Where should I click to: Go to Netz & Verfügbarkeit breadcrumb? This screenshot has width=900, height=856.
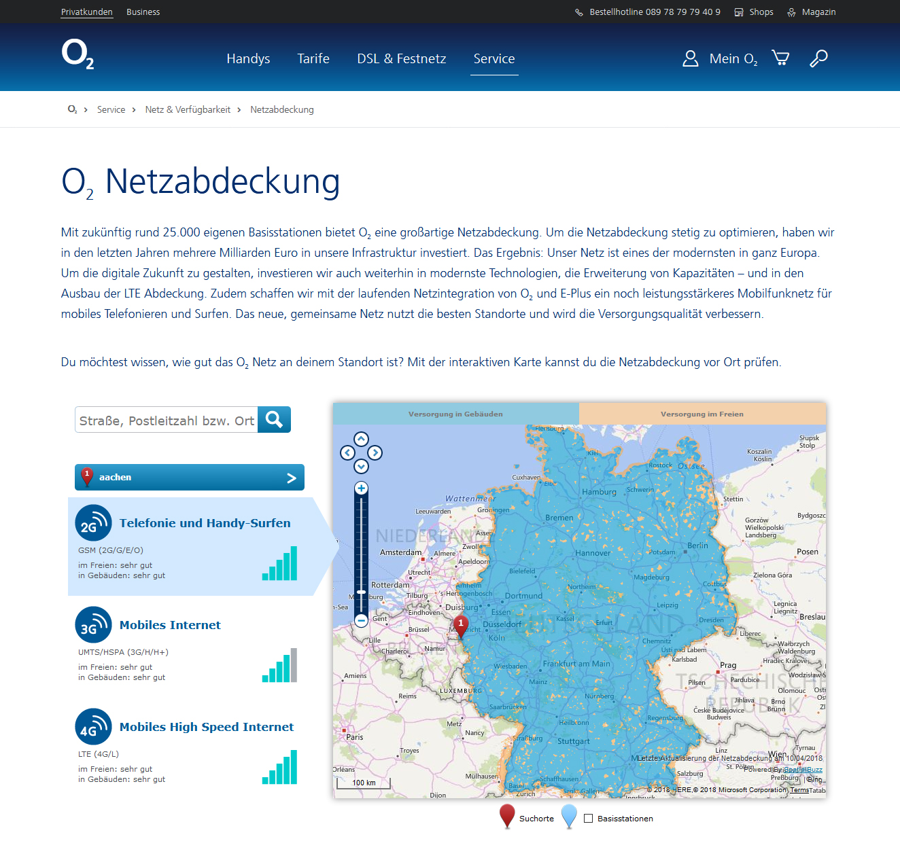click(x=188, y=109)
